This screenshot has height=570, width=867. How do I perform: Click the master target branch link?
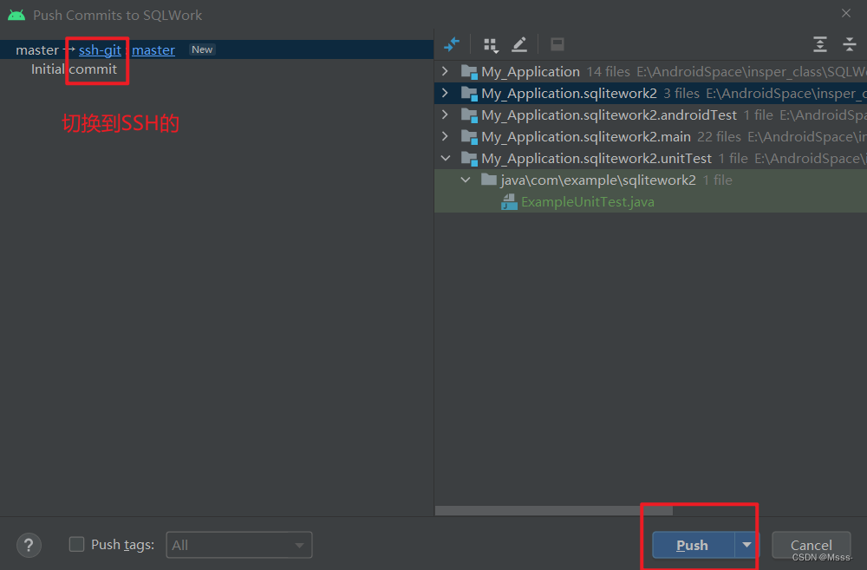[x=153, y=49]
